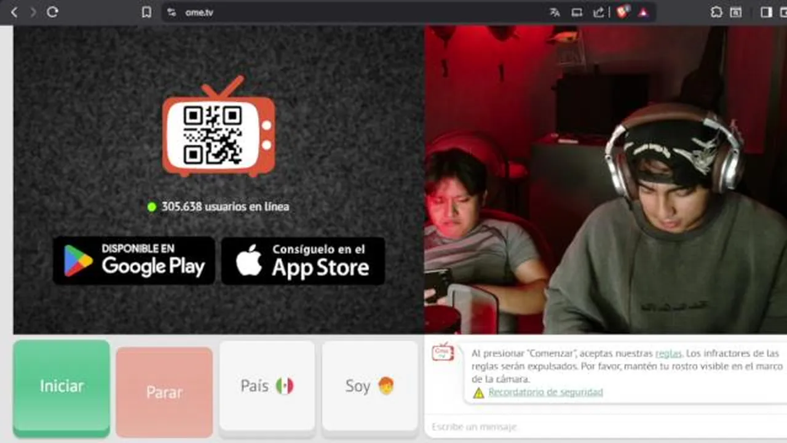Click the yellow warning triangle icon
This screenshot has height=443, width=787.
point(478,393)
